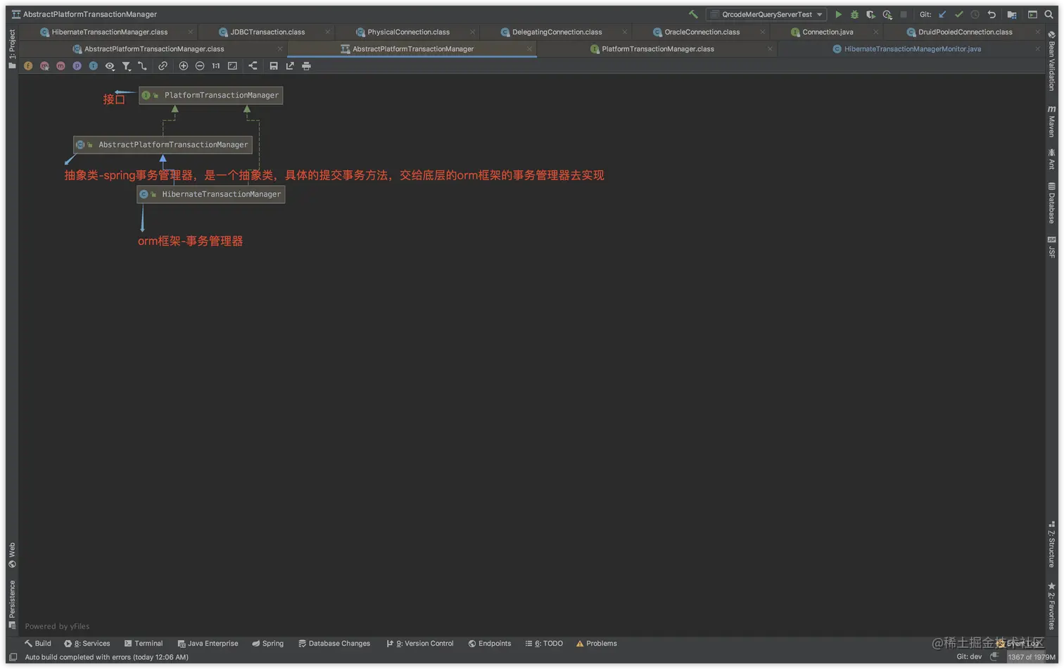Switch to OracleConnection.class tab

pos(702,32)
